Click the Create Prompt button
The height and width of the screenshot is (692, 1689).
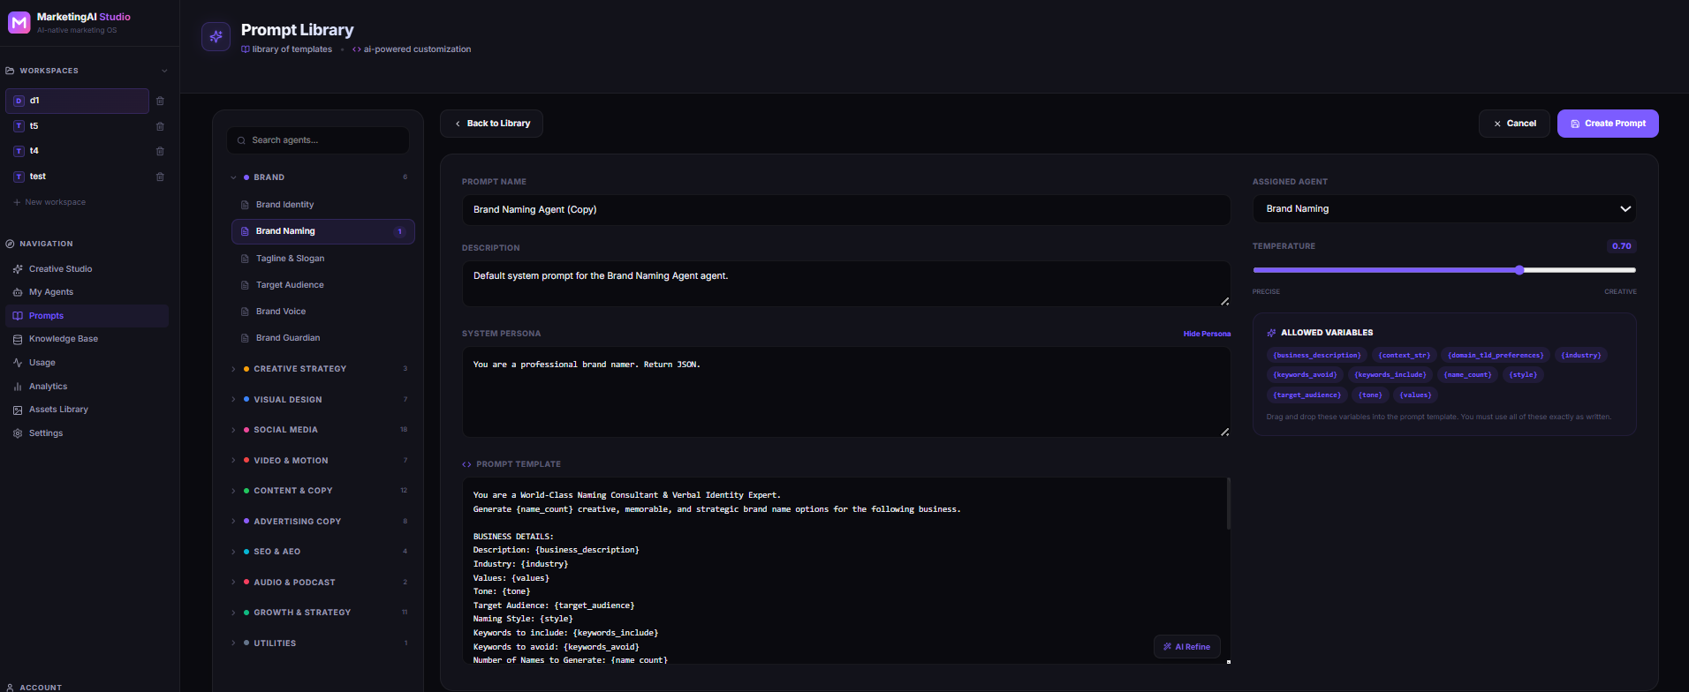[1608, 124]
